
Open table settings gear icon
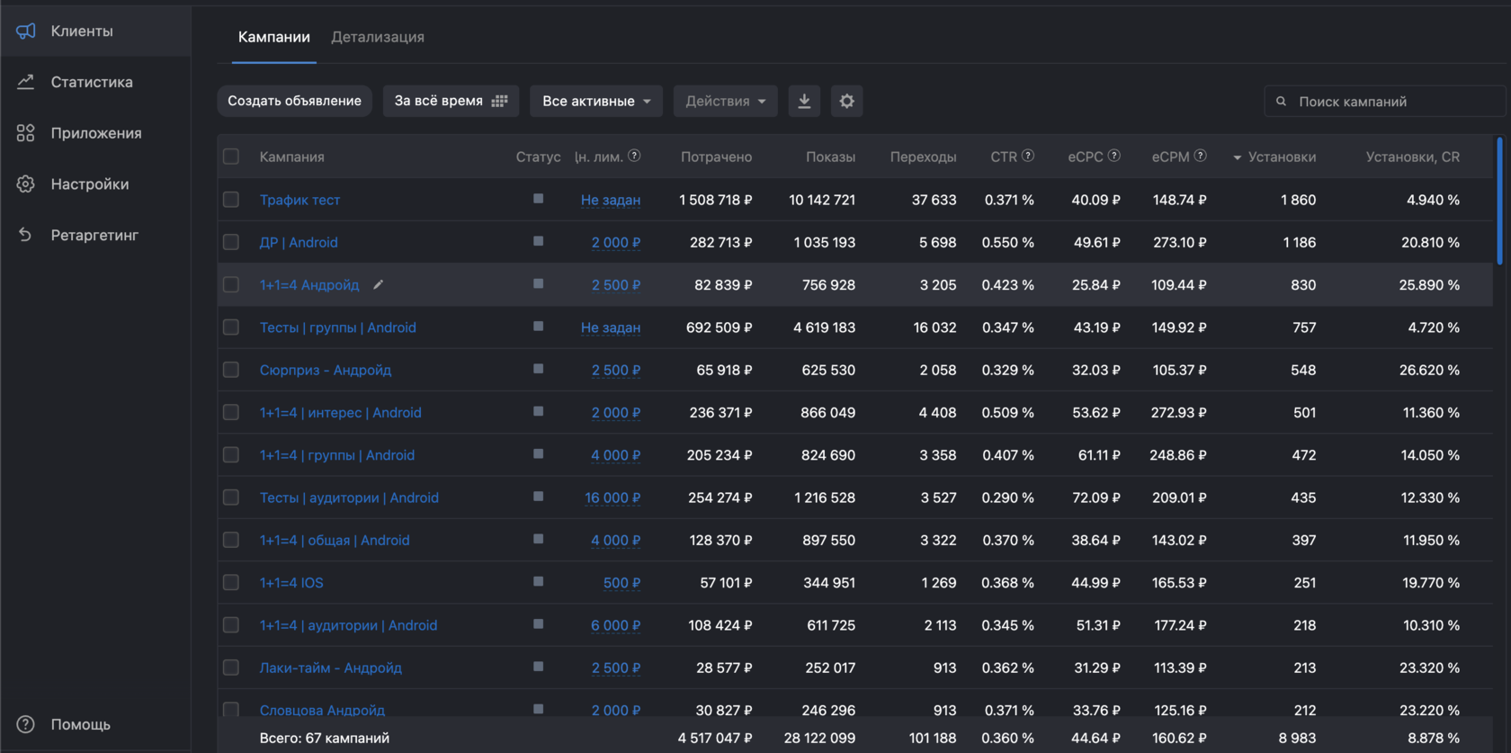(x=846, y=101)
